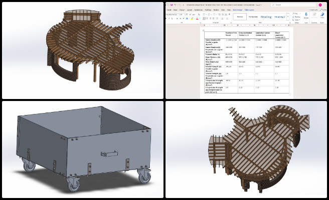Toggle the show paragraph marks icon
The height and width of the screenshot is (200, 329).
click(x=229, y=14)
